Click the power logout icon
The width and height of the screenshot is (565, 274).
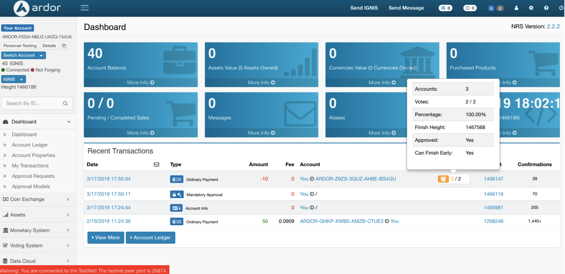point(561,8)
